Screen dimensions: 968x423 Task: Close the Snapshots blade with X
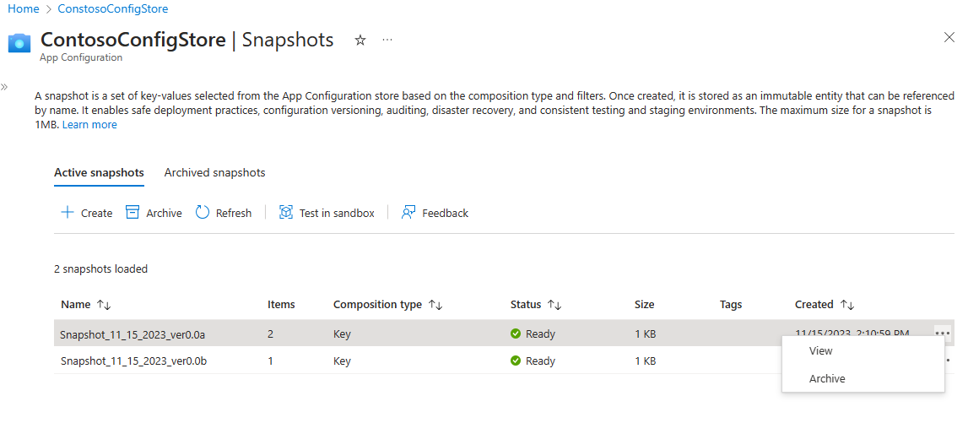(949, 37)
